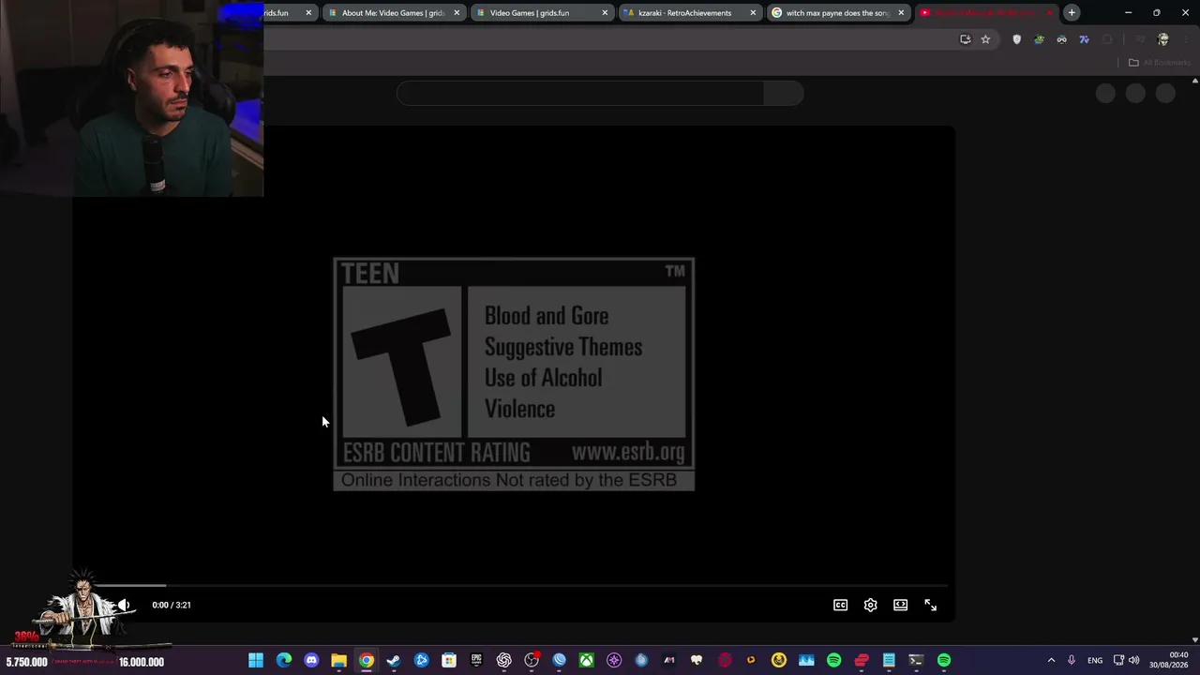
Task: Toggle closed captions on the video
Action: pyautogui.click(x=840, y=605)
